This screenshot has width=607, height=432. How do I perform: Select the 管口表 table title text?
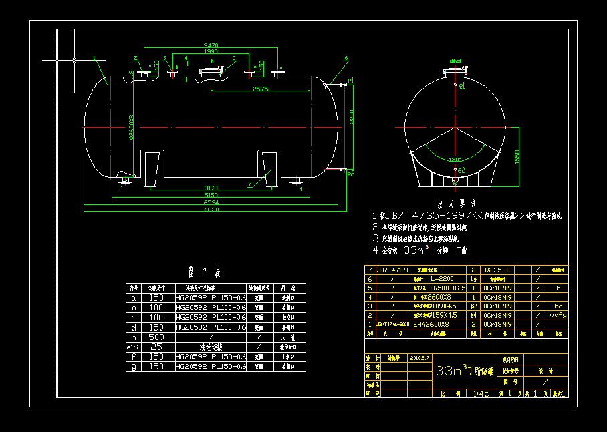click(203, 273)
